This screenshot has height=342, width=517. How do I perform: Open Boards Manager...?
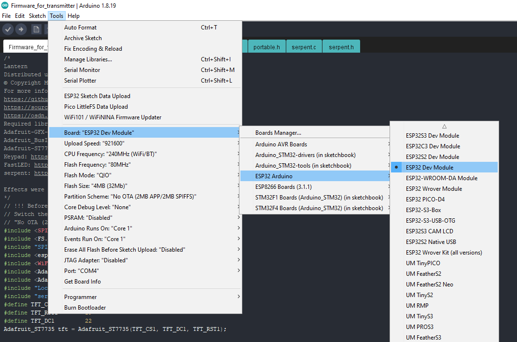[x=315, y=132]
